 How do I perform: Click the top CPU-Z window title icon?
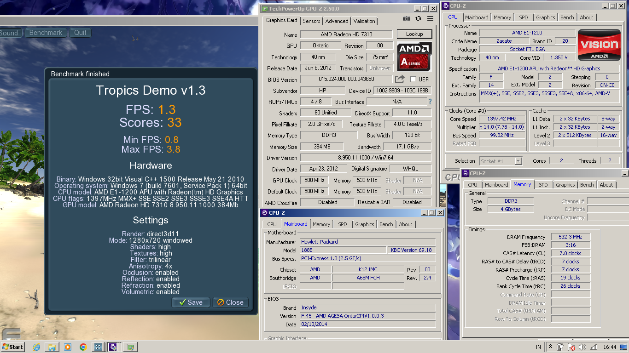pos(445,6)
